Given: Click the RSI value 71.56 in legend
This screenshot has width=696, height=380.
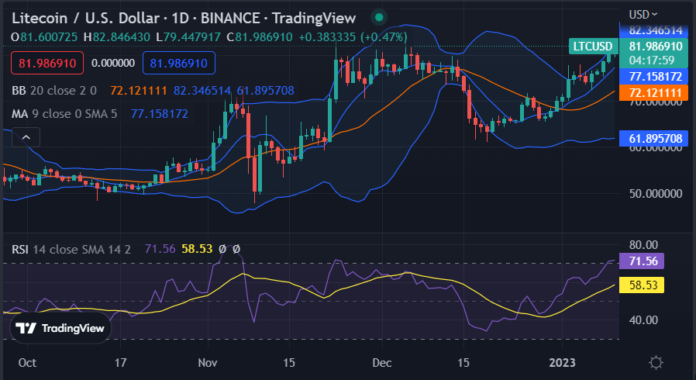Looking at the screenshot, I should pyautogui.click(x=160, y=249).
